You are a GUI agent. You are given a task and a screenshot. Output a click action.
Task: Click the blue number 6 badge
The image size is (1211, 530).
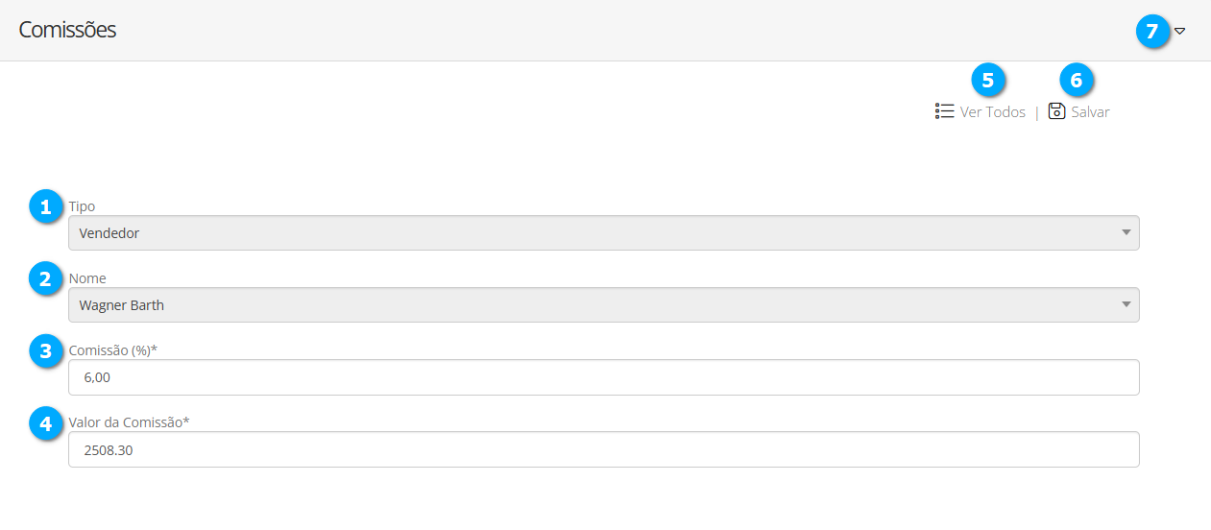pyautogui.click(x=1077, y=79)
